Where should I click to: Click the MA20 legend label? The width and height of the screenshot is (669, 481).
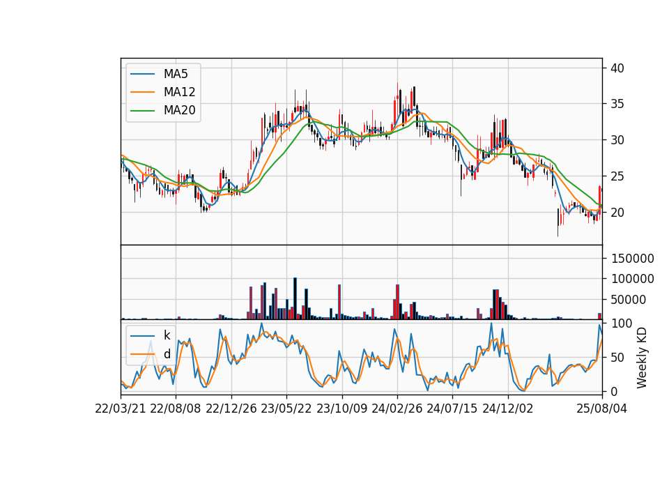coord(179,110)
